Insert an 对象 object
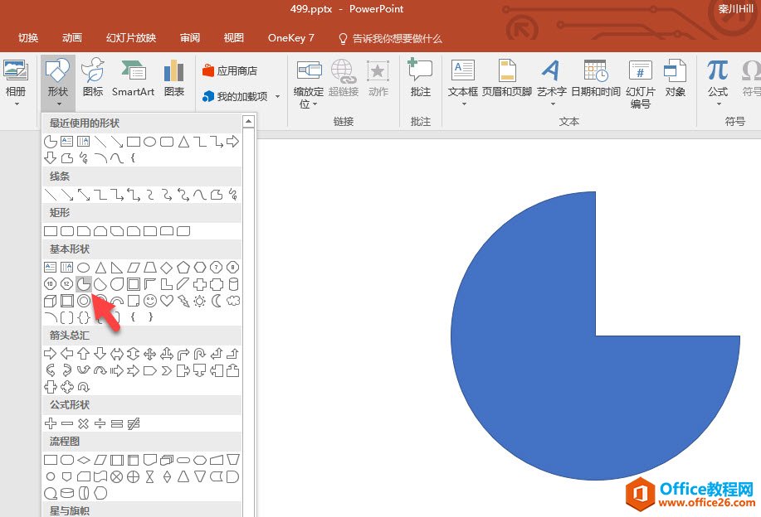 [x=676, y=79]
